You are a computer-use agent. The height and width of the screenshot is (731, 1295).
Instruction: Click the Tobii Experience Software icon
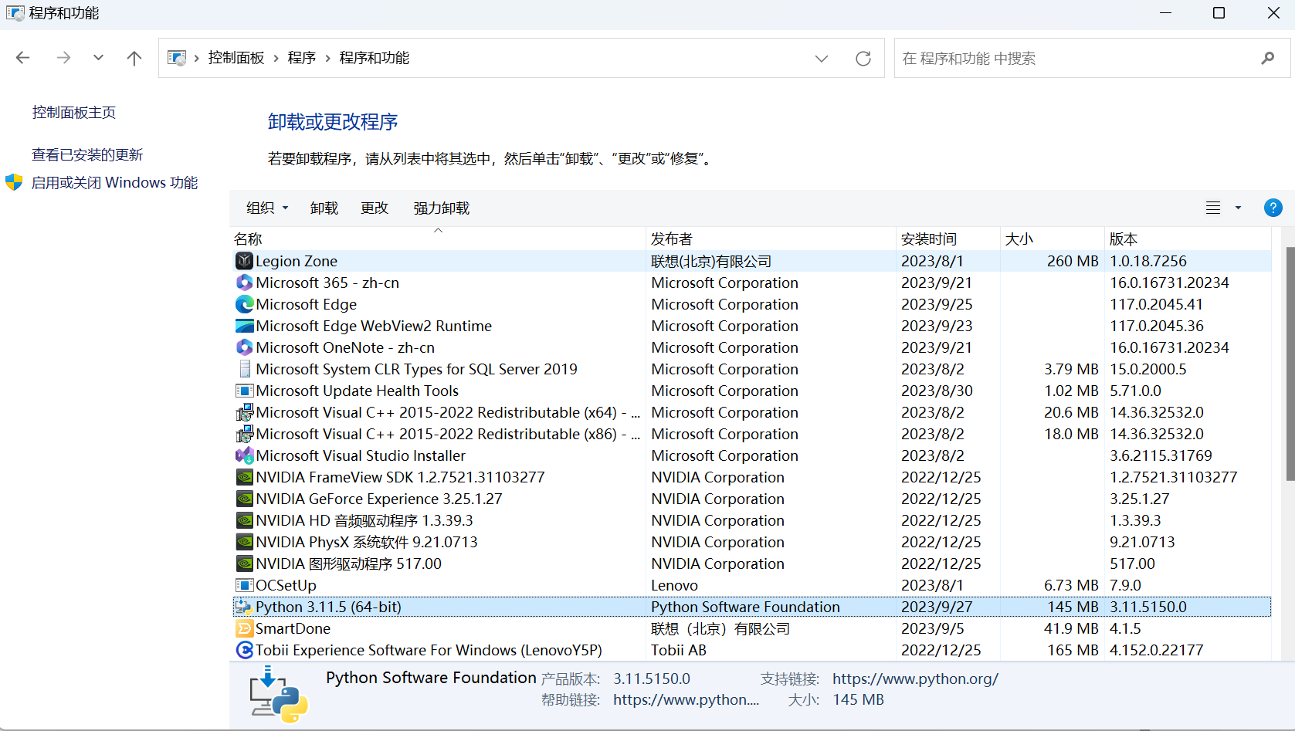pyautogui.click(x=244, y=650)
